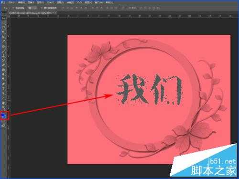Open the 编辑 (Edit) menu
239x179 pixels.
click(22, 2)
